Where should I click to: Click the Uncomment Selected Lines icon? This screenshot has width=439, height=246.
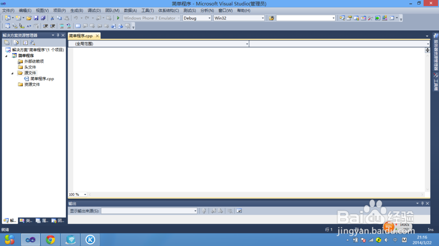click(x=68, y=26)
